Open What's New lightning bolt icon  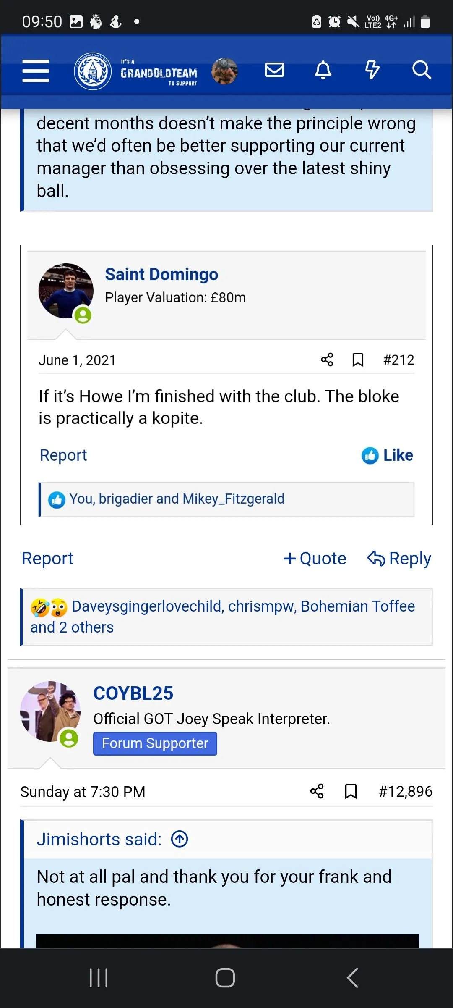tap(372, 70)
